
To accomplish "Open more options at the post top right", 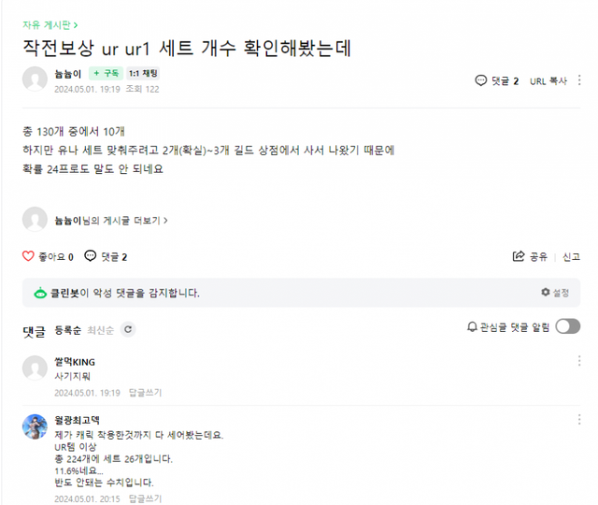I will pos(580,81).
